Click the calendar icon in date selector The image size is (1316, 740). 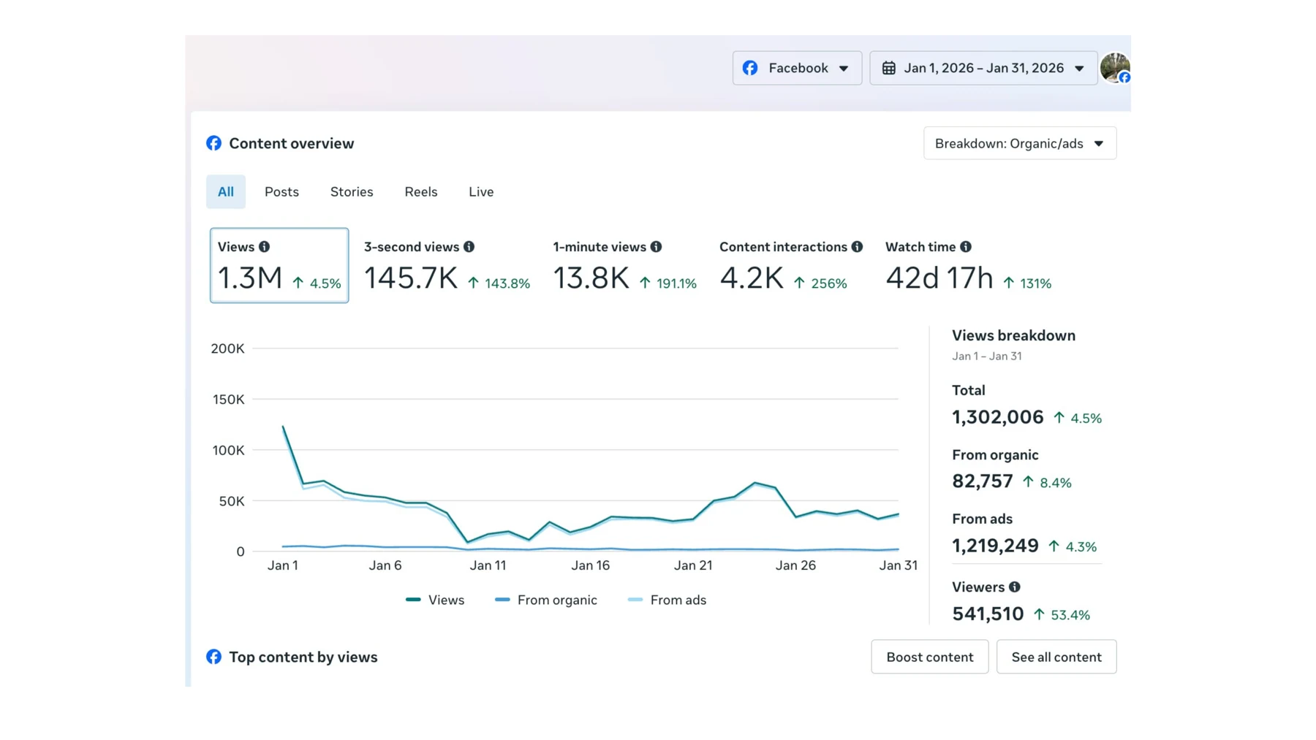coord(889,68)
